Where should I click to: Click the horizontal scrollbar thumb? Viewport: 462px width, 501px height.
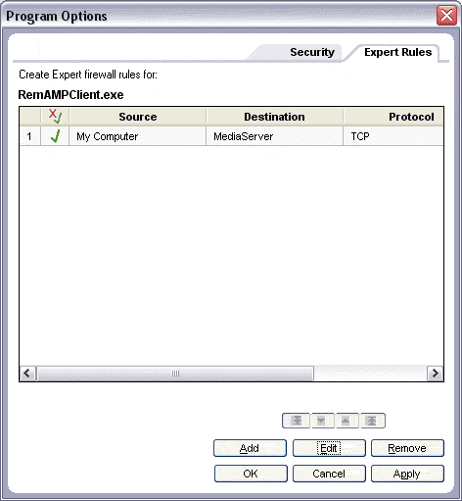pyautogui.click(x=175, y=373)
